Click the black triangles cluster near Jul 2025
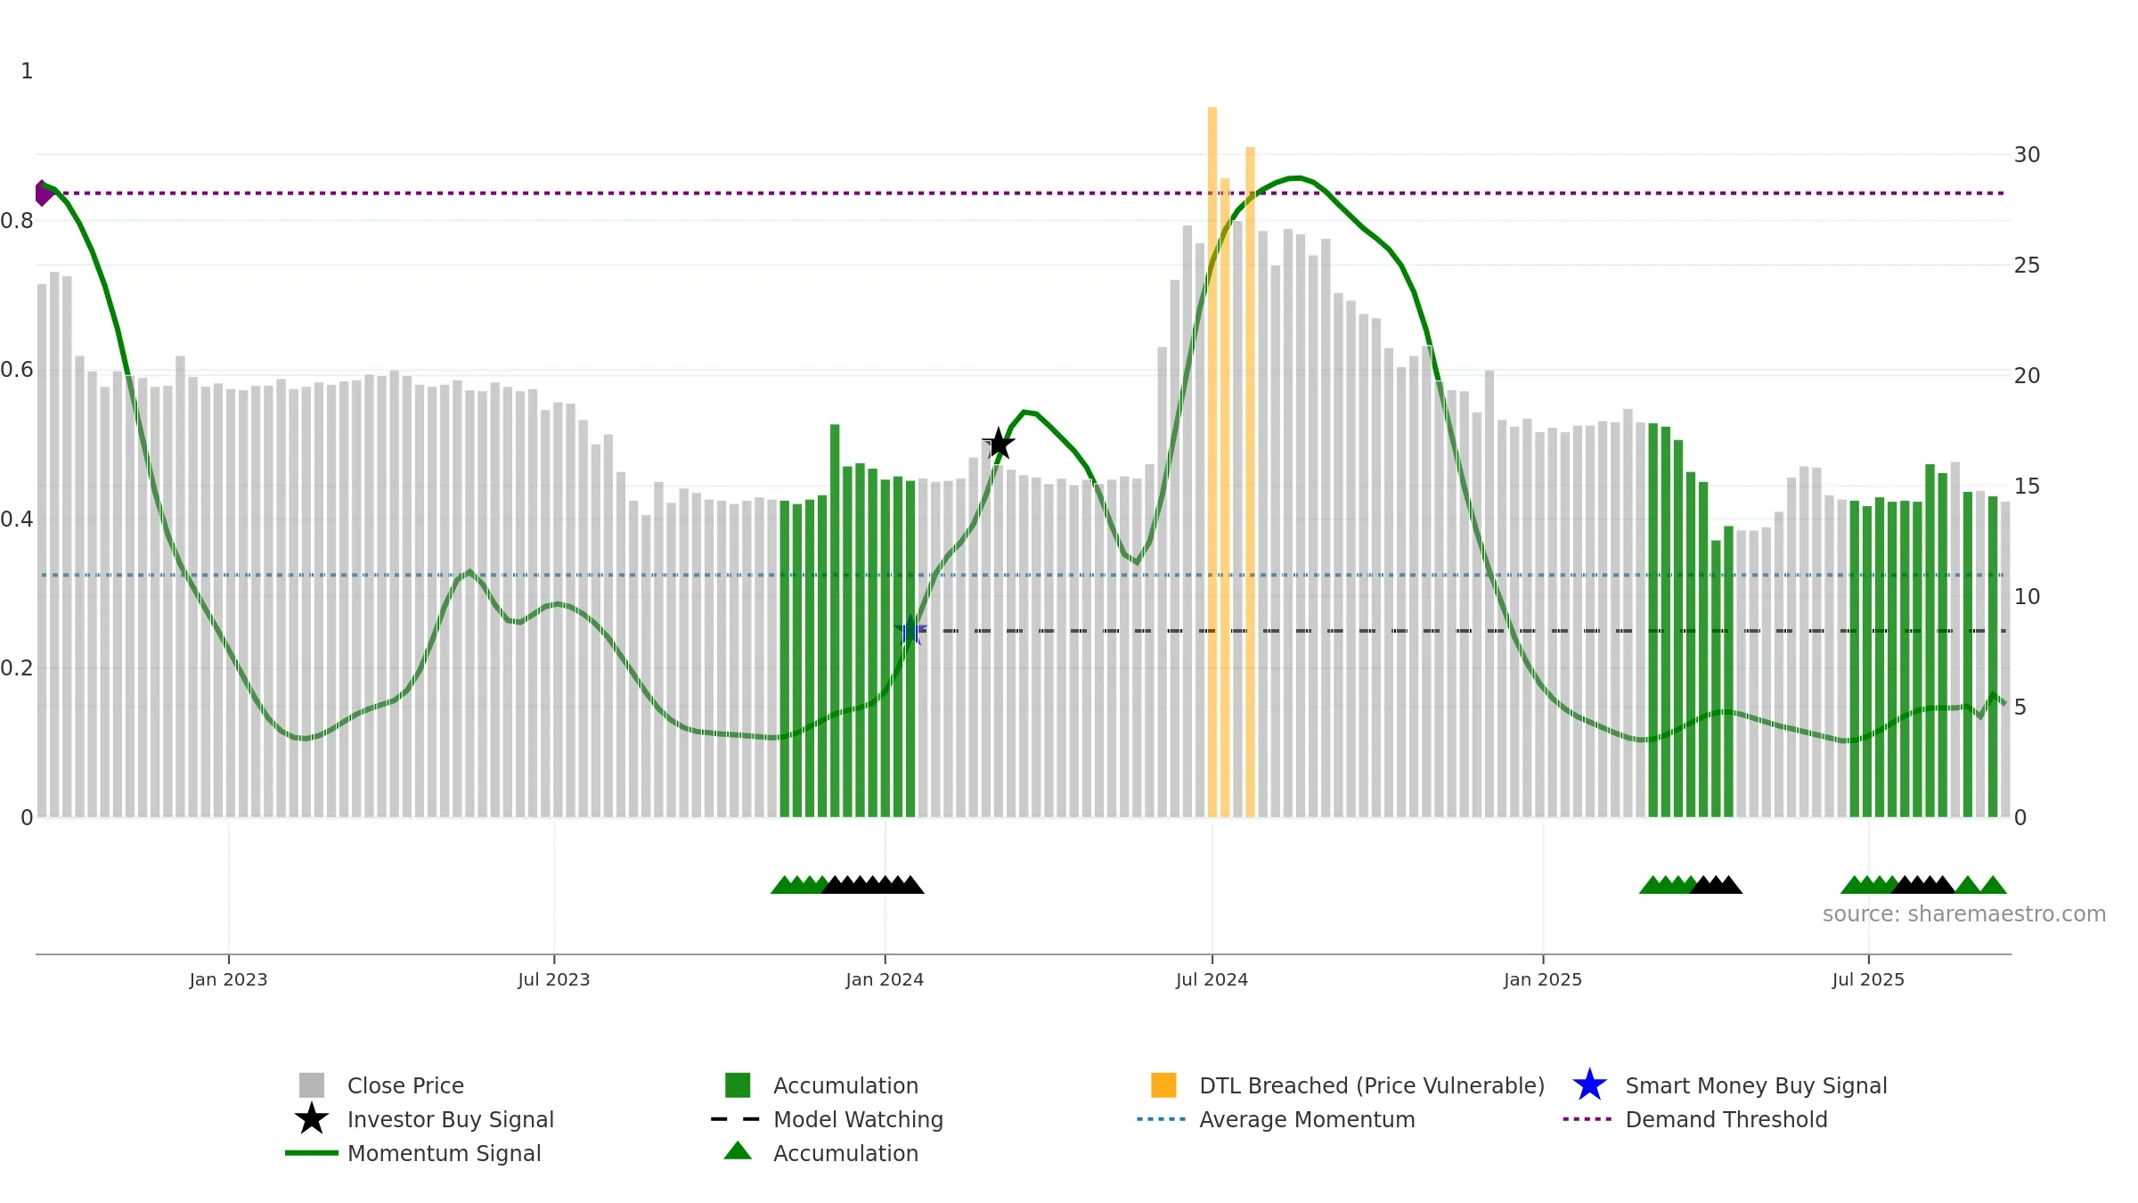2138x1203 pixels. click(x=1922, y=885)
